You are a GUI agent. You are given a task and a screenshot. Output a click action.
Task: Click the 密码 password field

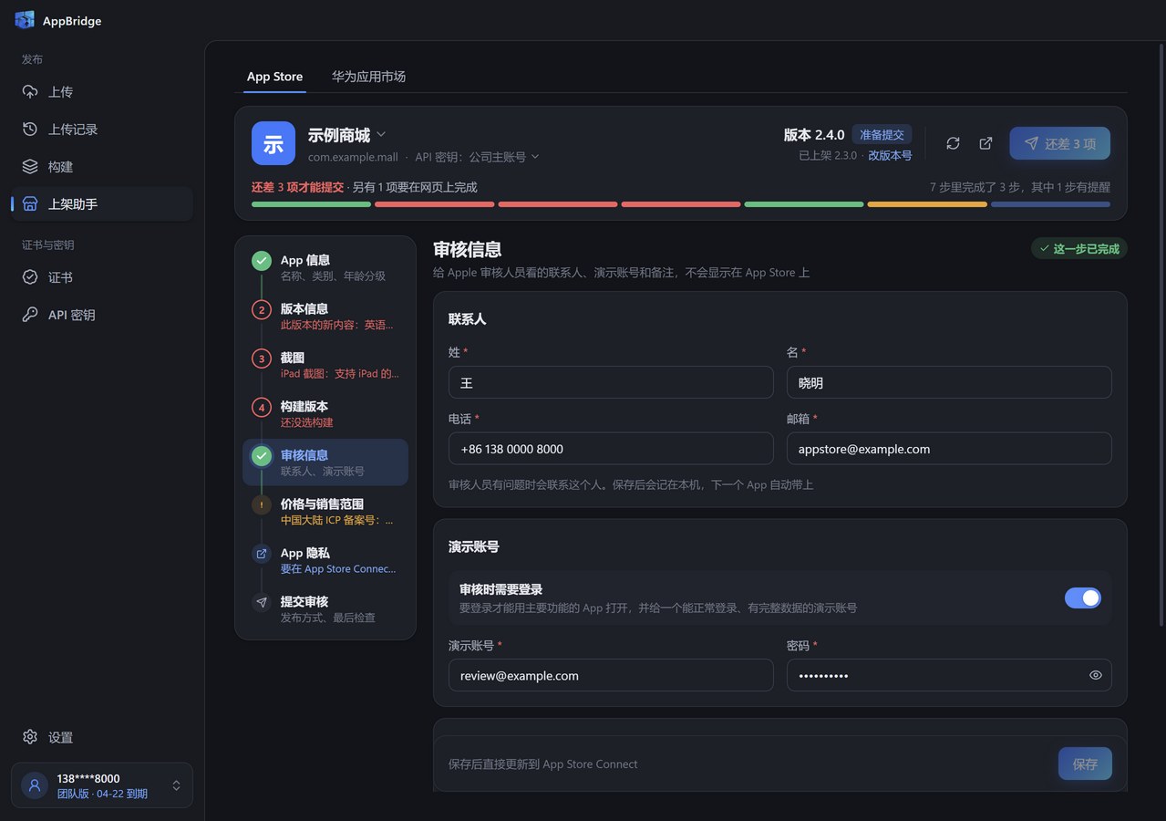[x=949, y=675]
